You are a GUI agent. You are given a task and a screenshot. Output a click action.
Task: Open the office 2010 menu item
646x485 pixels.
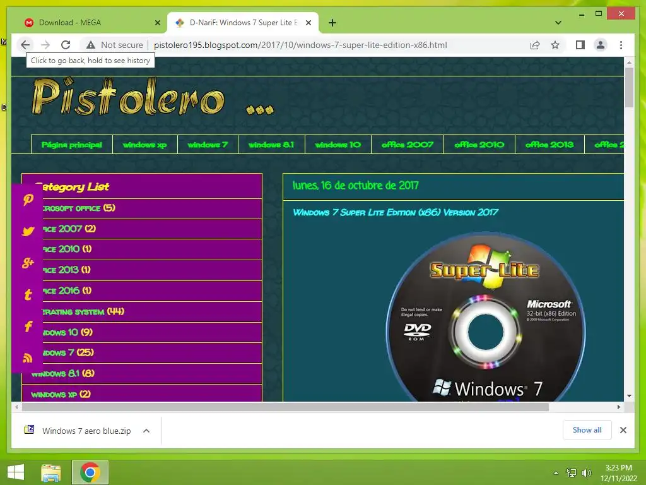(x=479, y=145)
